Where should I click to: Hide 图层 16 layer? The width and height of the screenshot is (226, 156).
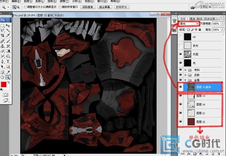(180, 104)
